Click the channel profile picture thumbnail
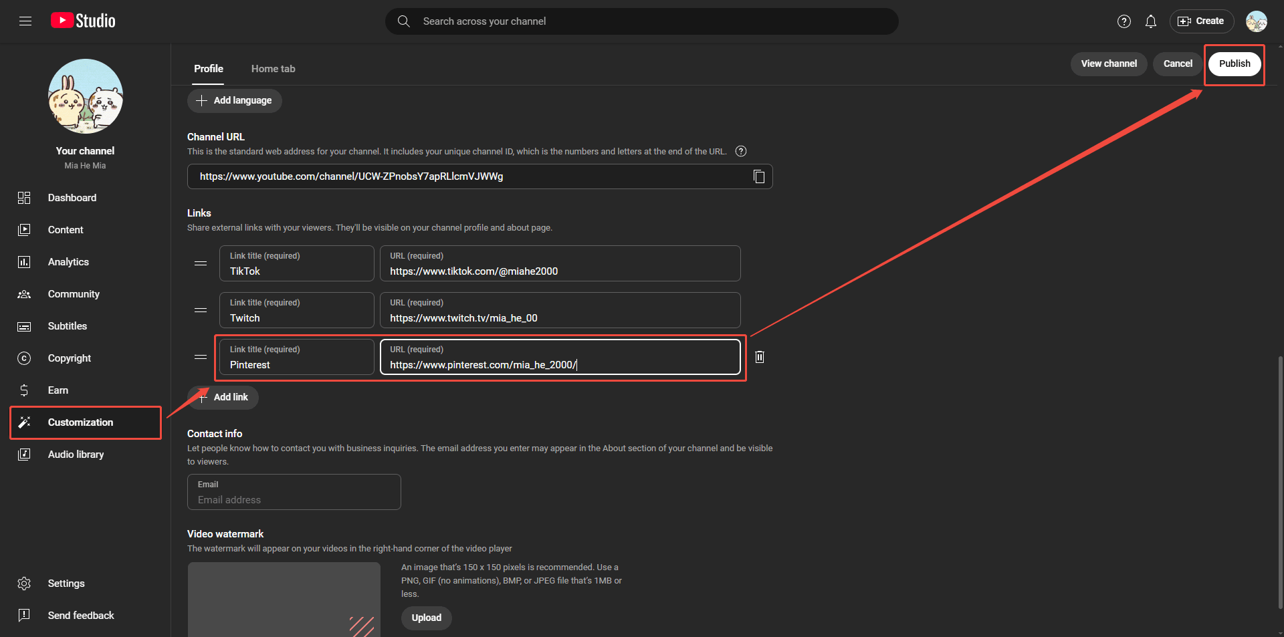The height and width of the screenshot is (637, 1284). pyautogui.click(x=86, y=96)
